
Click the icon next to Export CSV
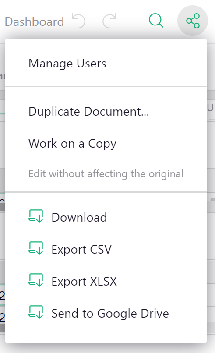36,248
